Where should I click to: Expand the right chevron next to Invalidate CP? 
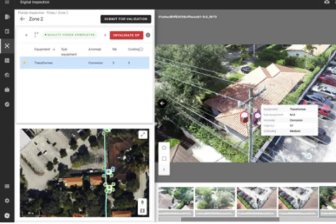click(105, 35)
